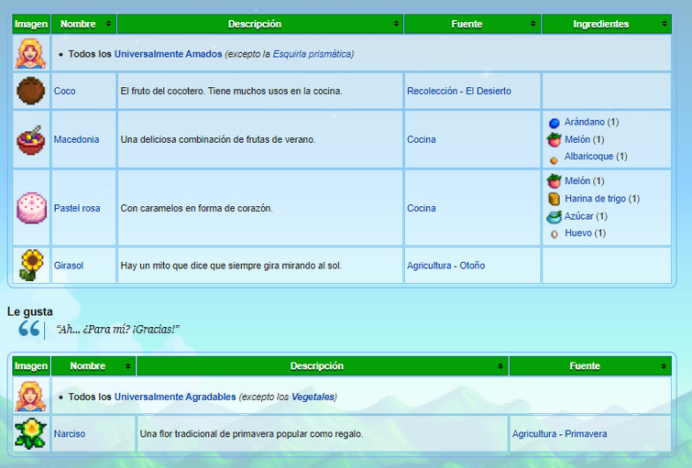Open the El Desierto link
692x468 pixels.
click(x=489, y=91)
